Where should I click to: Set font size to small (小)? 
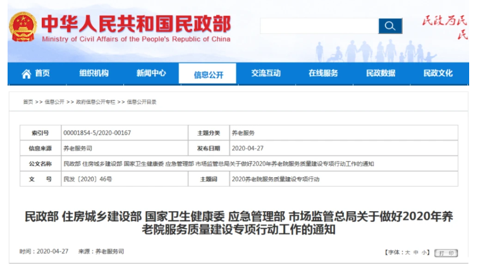point(425,252)
